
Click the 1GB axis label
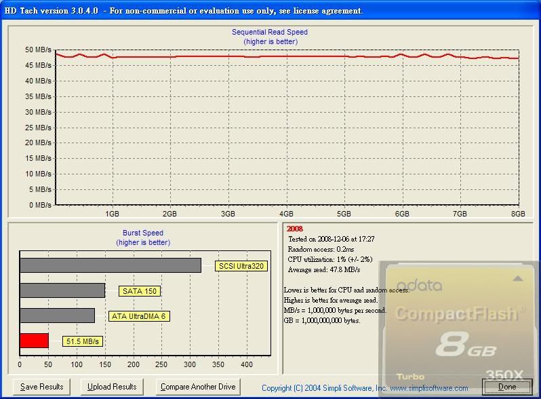pyautogui.click(x=112, y=214)
